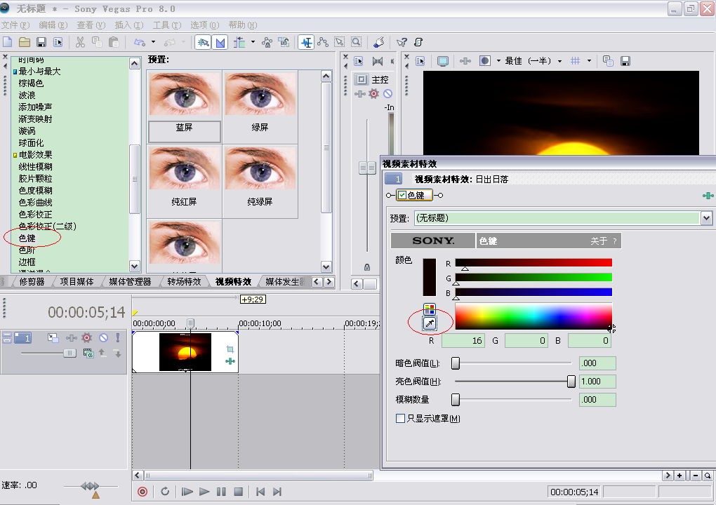
Task: Open the color palette grid icon
Action: [x=429, y=309]
